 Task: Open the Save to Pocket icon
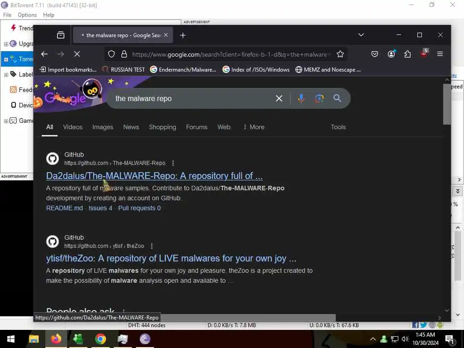[375, 54]
